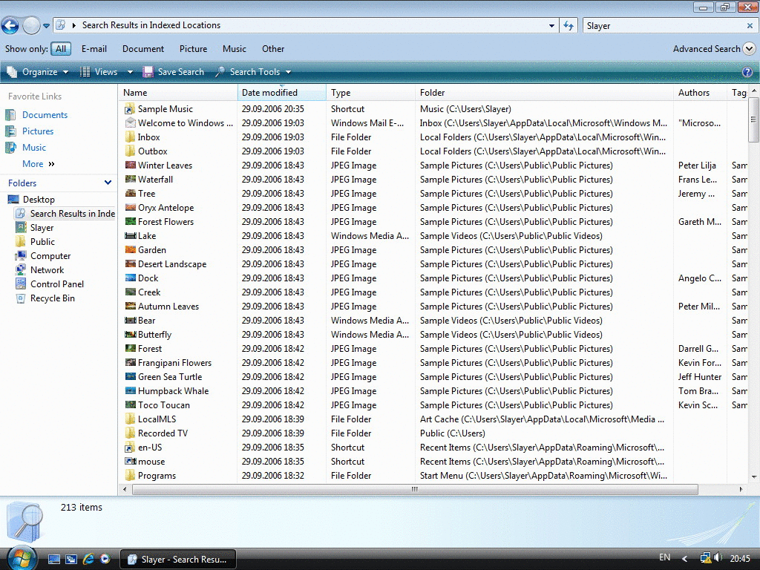The height and width of the screenshot is (570, 760).
Task: Click the blue Help icon
Action: tap(747, 72)
